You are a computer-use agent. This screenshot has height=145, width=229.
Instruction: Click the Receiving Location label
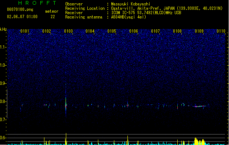coord(85,8)
